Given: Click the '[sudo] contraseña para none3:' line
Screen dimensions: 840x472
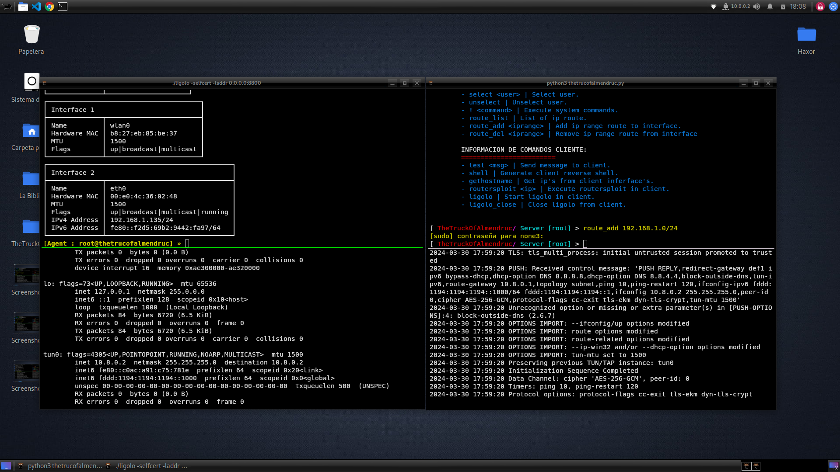Looking at the screenshot, I should pos(486,236).
